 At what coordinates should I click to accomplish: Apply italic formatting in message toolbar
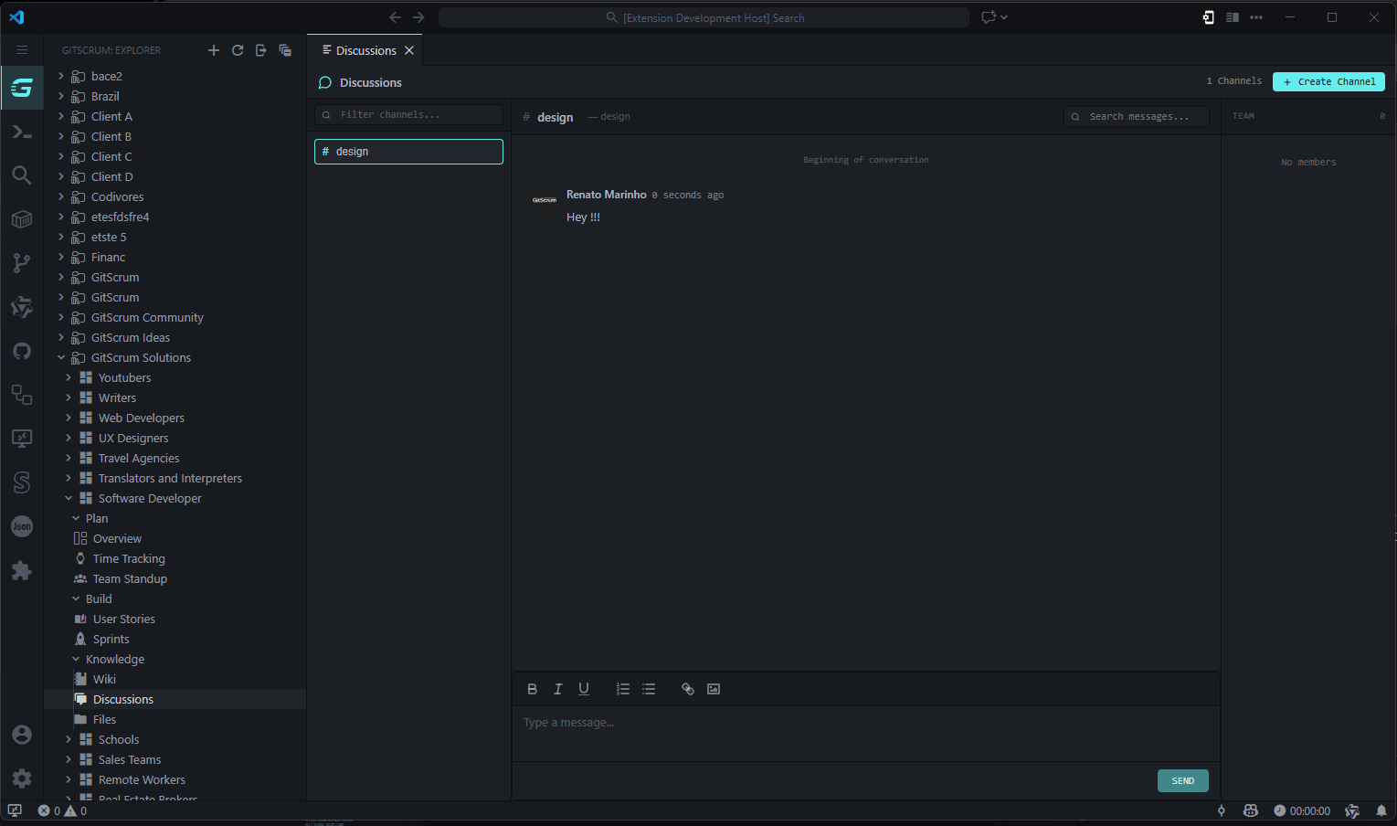pos(558,689)
